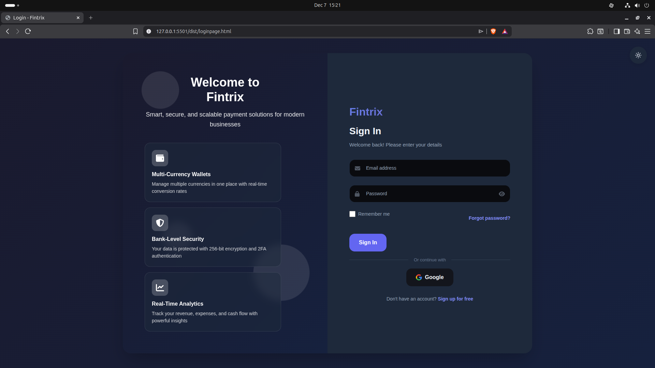Open the system tray status menu
The height and width of the screenshot is (368, 655).
[637, 5]
